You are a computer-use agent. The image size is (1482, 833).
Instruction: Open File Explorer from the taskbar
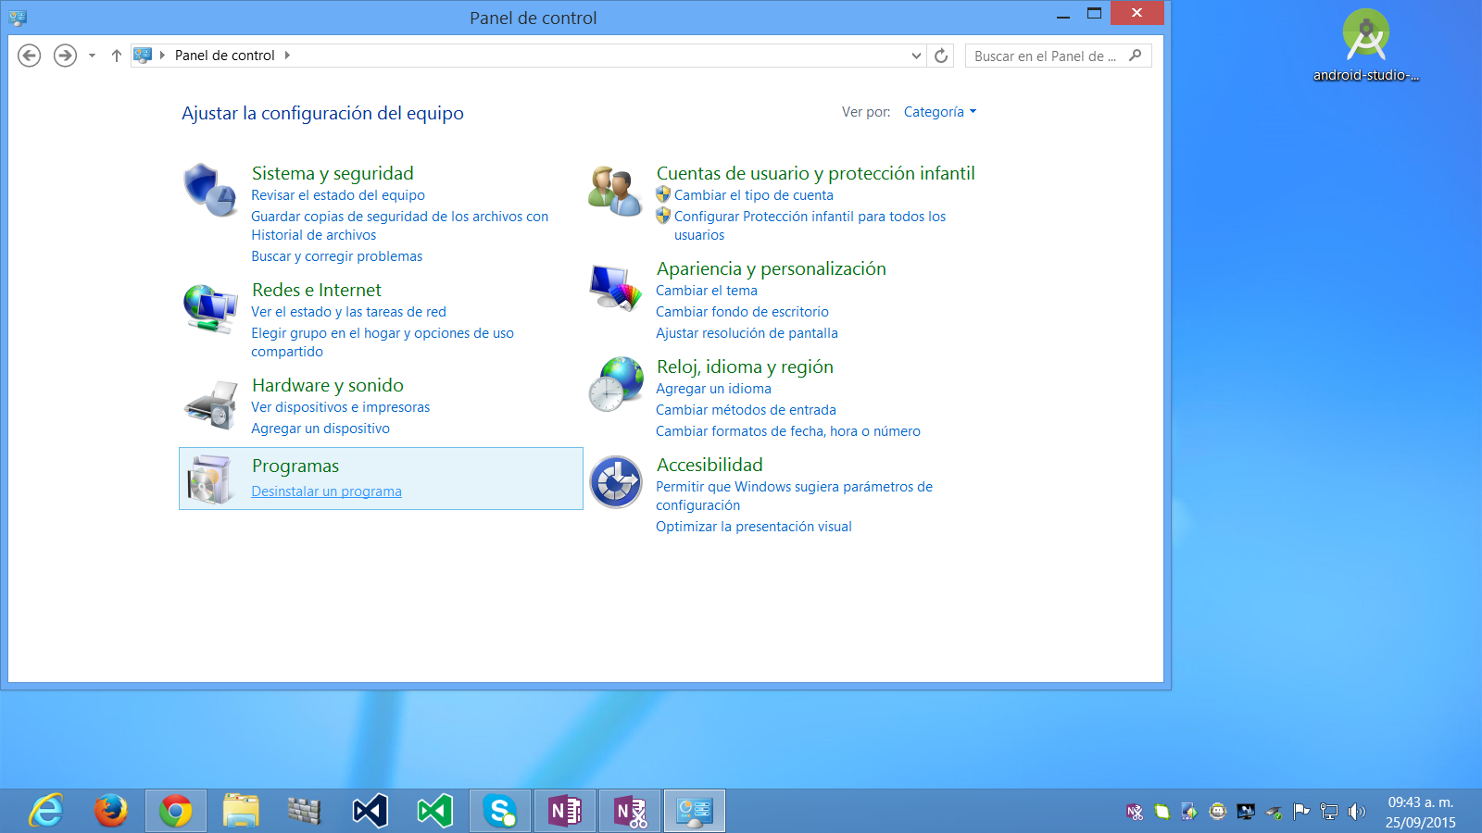[241, 812]
